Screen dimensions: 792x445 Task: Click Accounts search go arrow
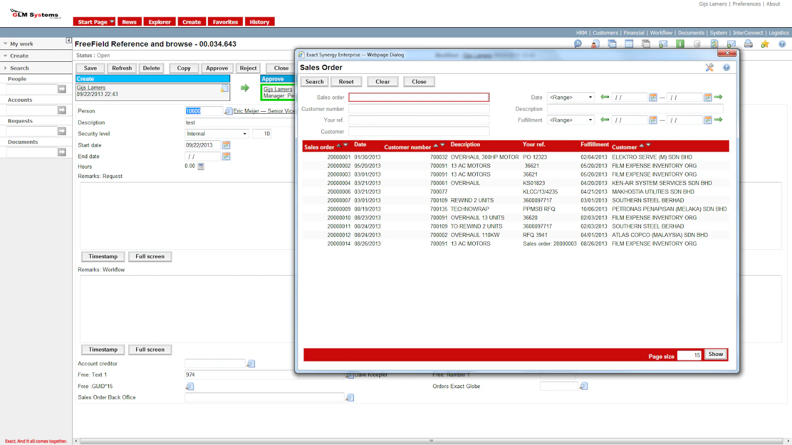[x=62, y=110]
